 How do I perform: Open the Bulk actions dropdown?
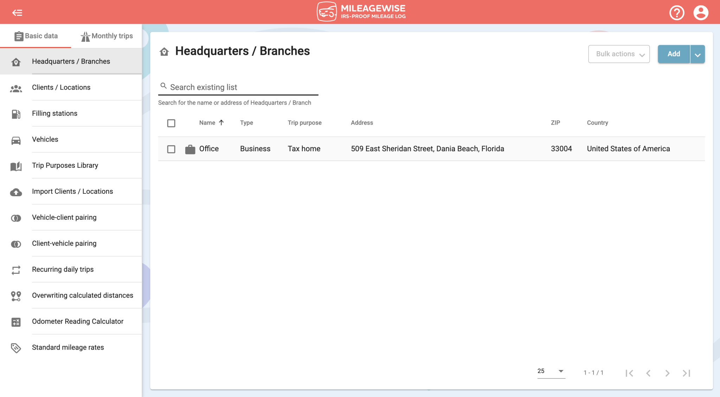(619, 54)
